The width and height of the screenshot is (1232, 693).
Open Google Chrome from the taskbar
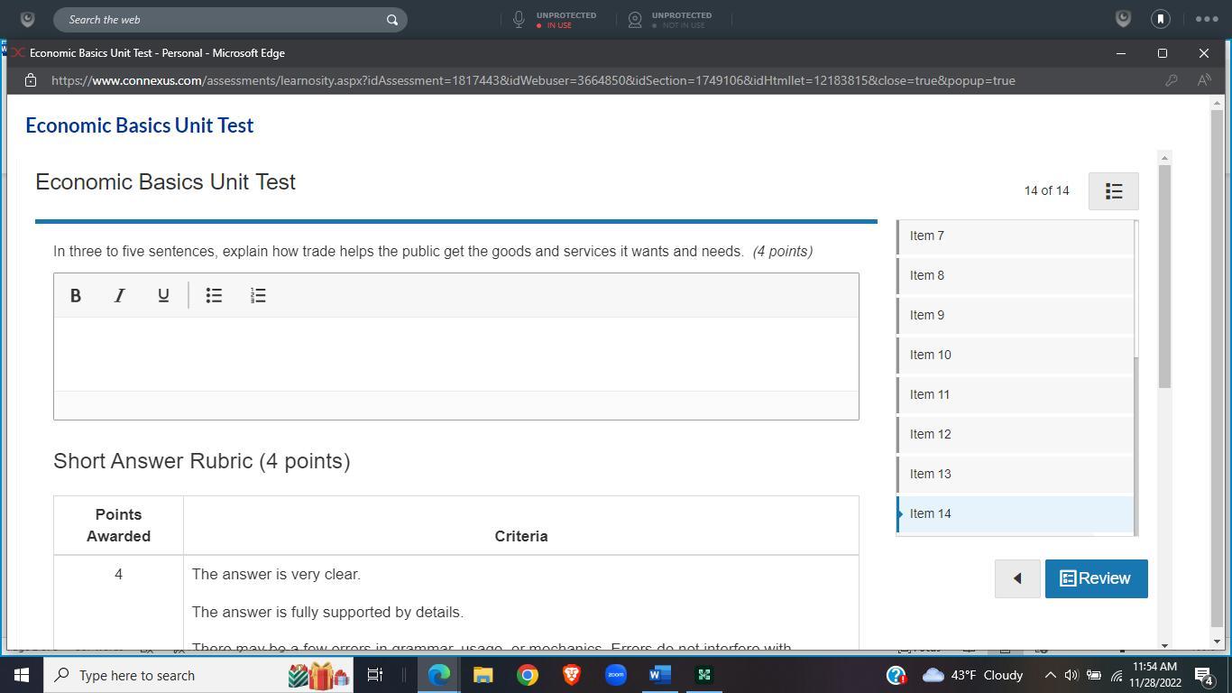click(528, 675)
